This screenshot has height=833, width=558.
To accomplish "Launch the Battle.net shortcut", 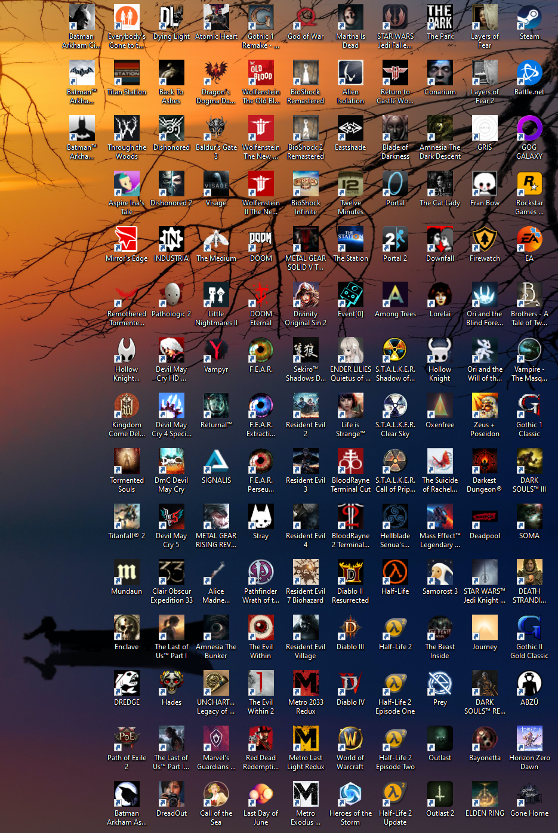I will point(529,73).
